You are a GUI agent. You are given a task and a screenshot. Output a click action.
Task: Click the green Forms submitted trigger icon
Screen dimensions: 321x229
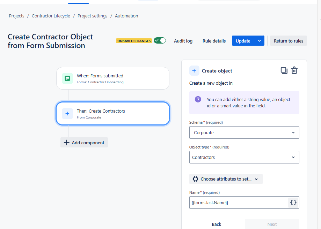coord(67,78)
